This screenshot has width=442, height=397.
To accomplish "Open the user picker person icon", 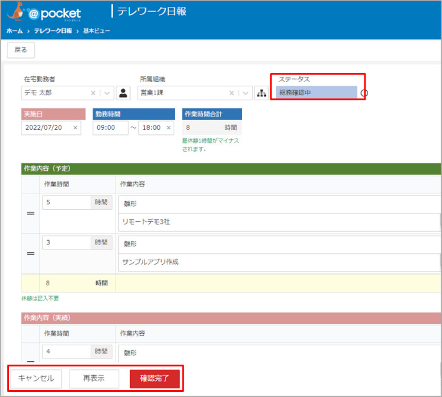I will (123, 93).
